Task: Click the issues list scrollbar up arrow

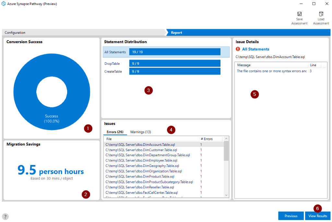Action: 226,139
